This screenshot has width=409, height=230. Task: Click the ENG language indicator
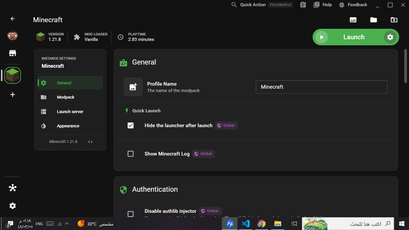point(39,224)
